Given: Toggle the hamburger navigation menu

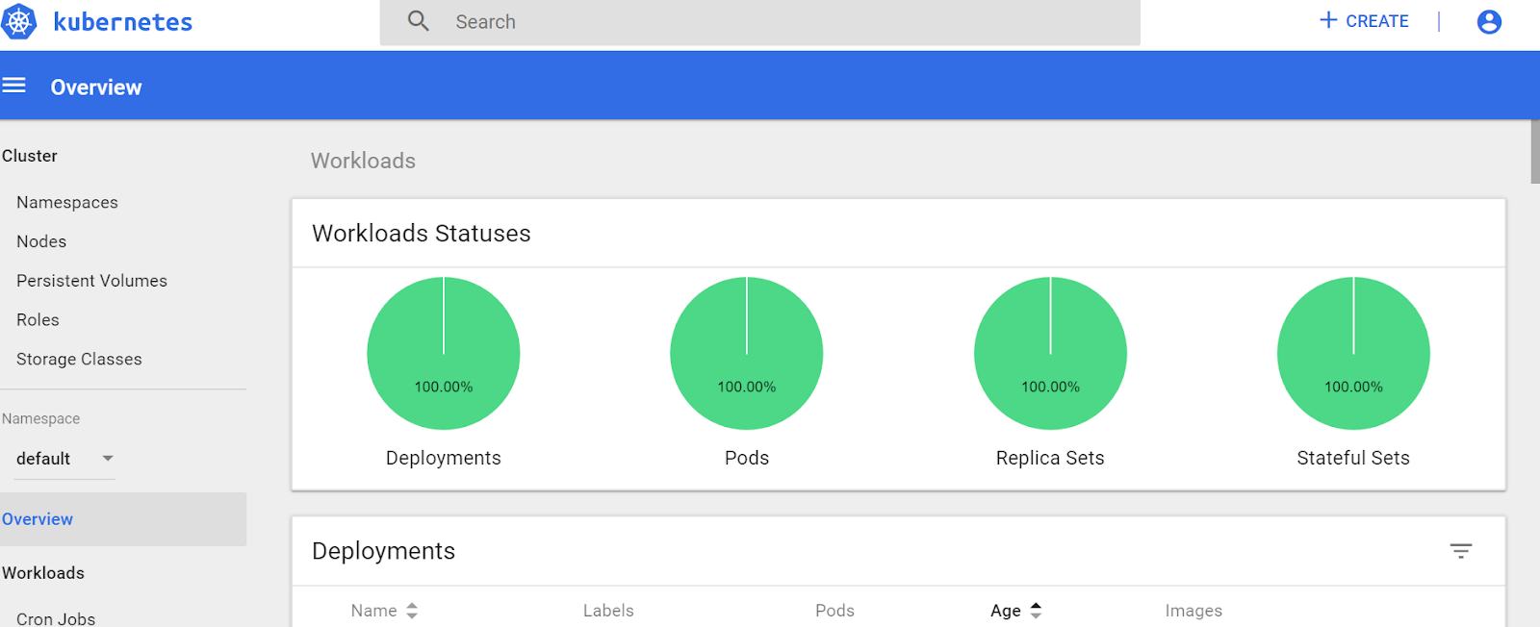Looking at the screenshot, I should pos(13,86).
